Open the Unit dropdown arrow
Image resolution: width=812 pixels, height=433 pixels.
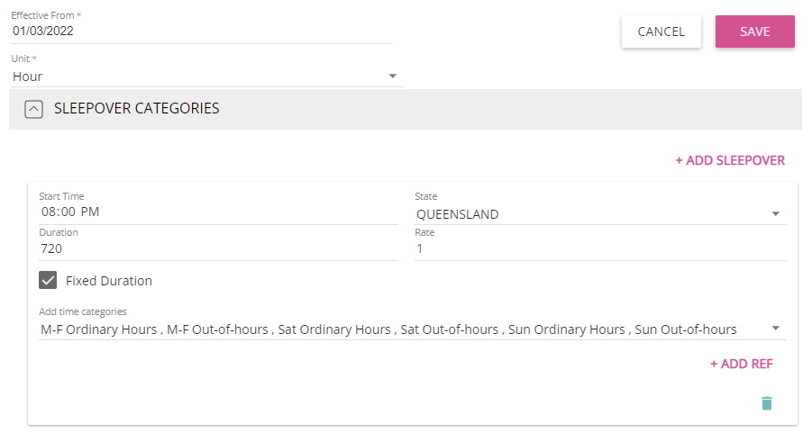tap(392, 77)
